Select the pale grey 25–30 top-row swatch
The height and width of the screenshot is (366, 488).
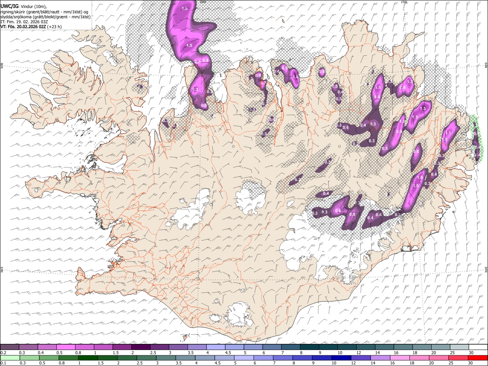point(459,347)
